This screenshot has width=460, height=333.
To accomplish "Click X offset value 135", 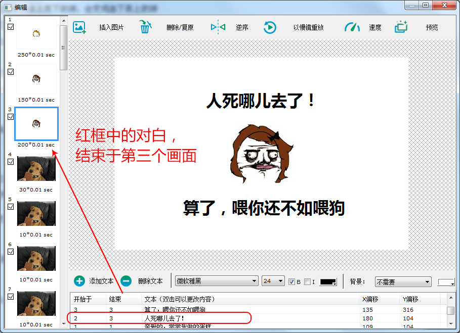I will coord(367,310).
